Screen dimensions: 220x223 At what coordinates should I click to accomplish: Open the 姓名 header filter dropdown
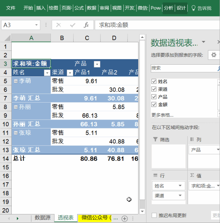point(47,73)
